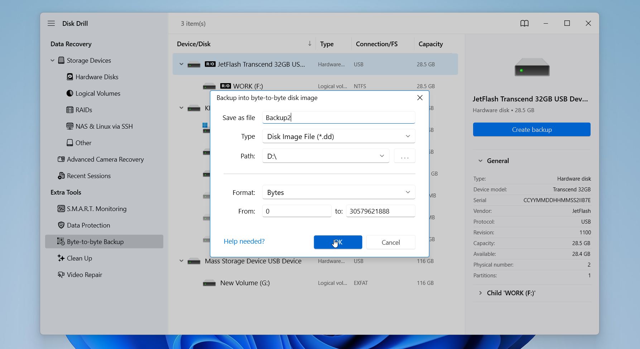640x349 pixels.
Task: Click the From byte offset field
Action: click(x=297, y=211)
